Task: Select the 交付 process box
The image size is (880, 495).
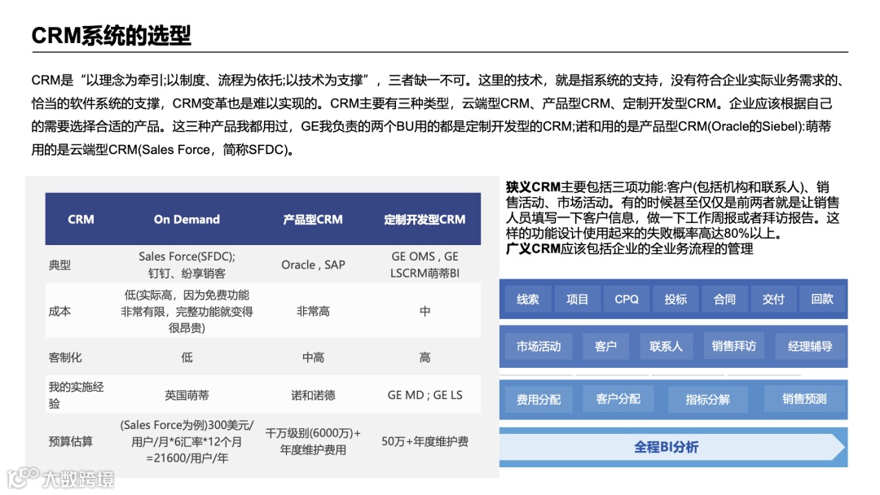Action: pos(773,299)
